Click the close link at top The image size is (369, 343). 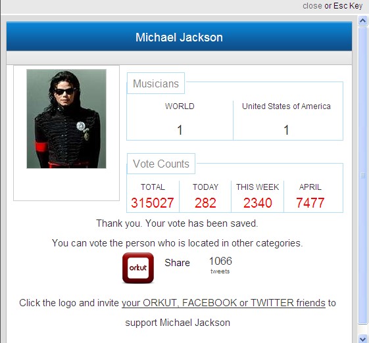tap(312, 6)
